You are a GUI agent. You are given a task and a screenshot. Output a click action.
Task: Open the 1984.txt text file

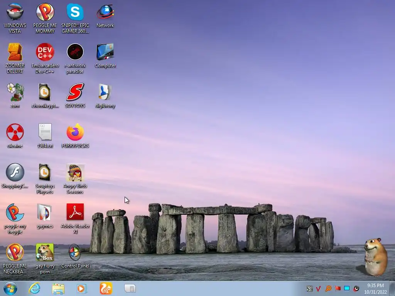(x=45, y=136)
